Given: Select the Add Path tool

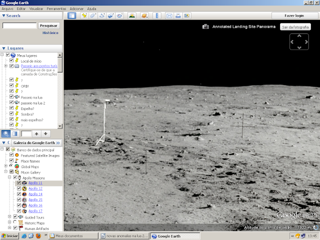Looking at the screenshot, I should point(102,15).
